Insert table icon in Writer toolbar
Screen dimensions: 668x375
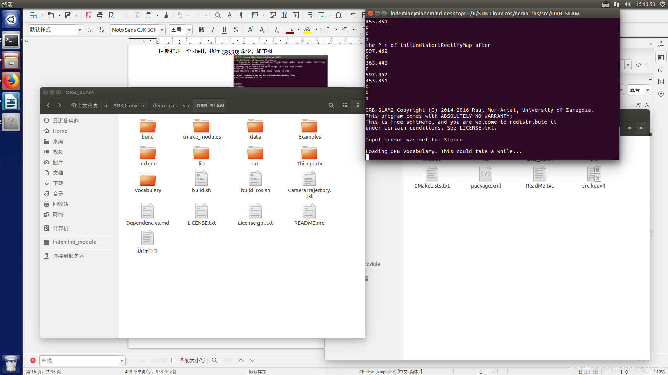255,15
